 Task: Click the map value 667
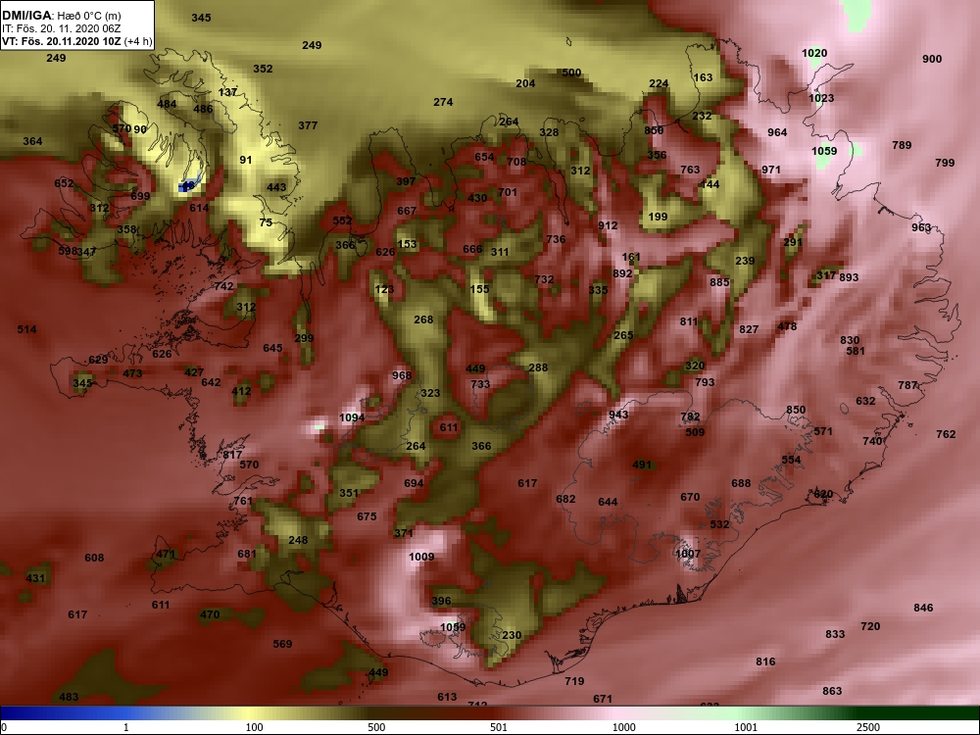[407, 212]
